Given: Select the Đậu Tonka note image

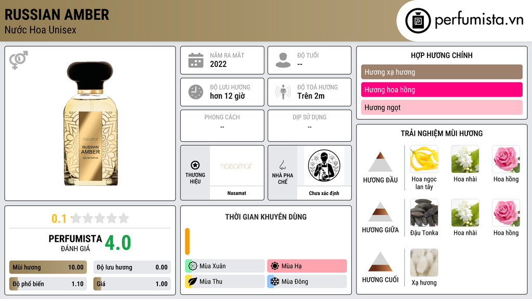Looking at the screenshot, I should (x=424, y=212).
